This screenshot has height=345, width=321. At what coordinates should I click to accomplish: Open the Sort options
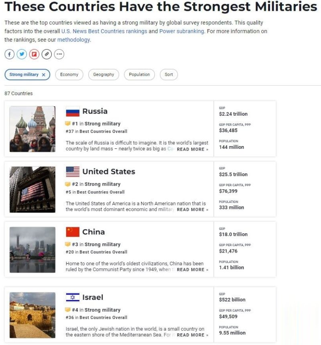pyautogui.click(x=169, y=75)
